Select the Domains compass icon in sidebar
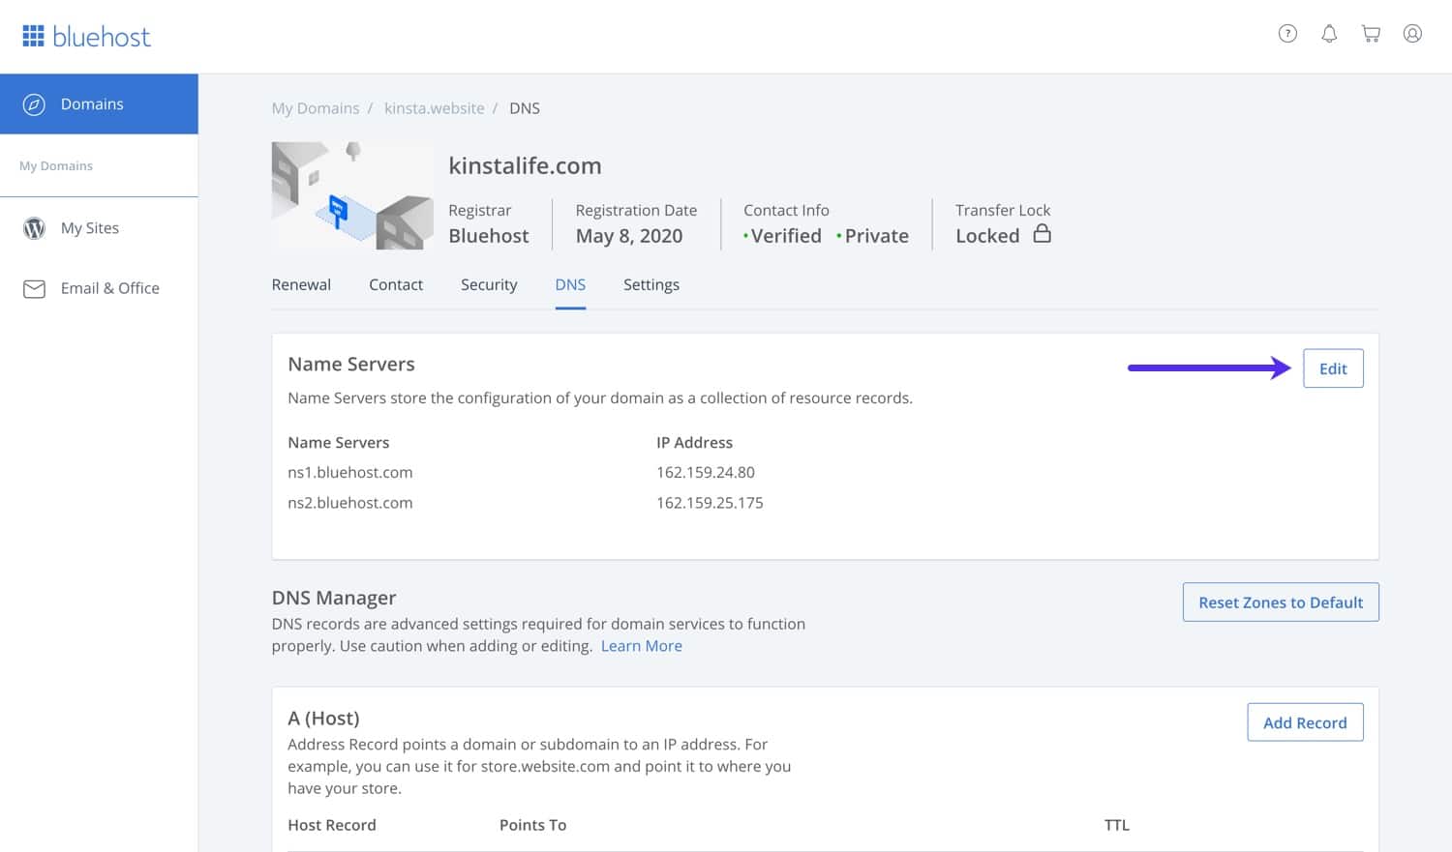The image size is (1452, 852). click(x=35, y=103)
